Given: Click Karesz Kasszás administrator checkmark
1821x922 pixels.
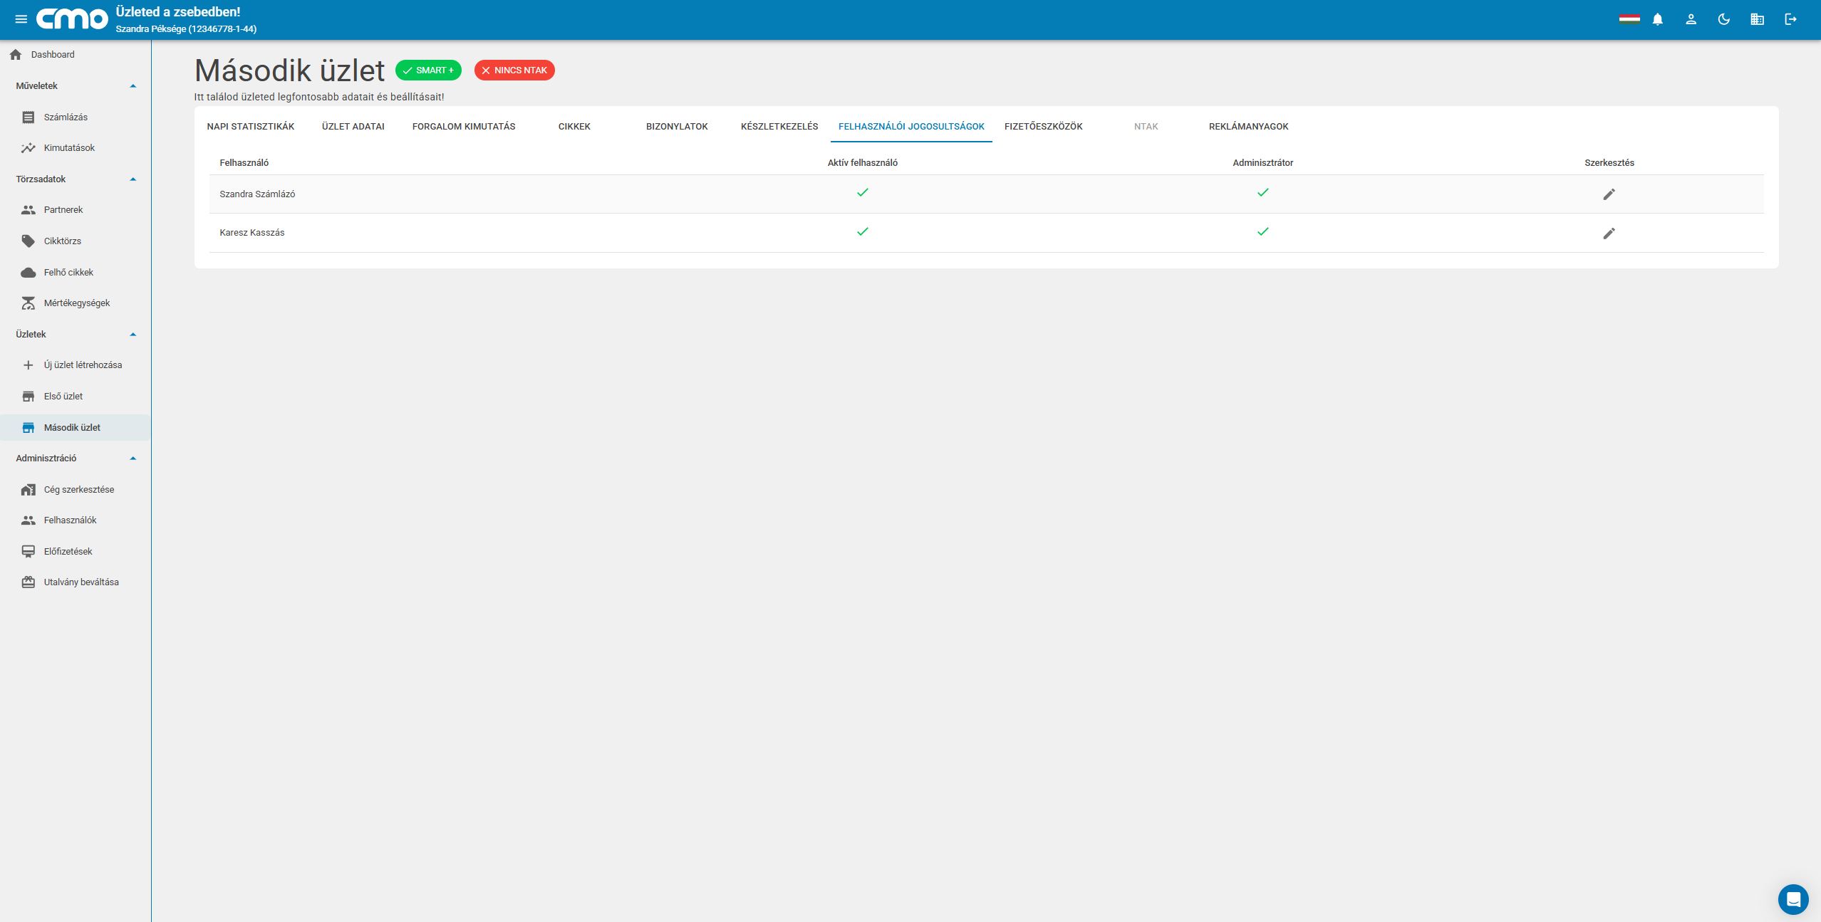Looking at the screenshot, I should 1262,232.
